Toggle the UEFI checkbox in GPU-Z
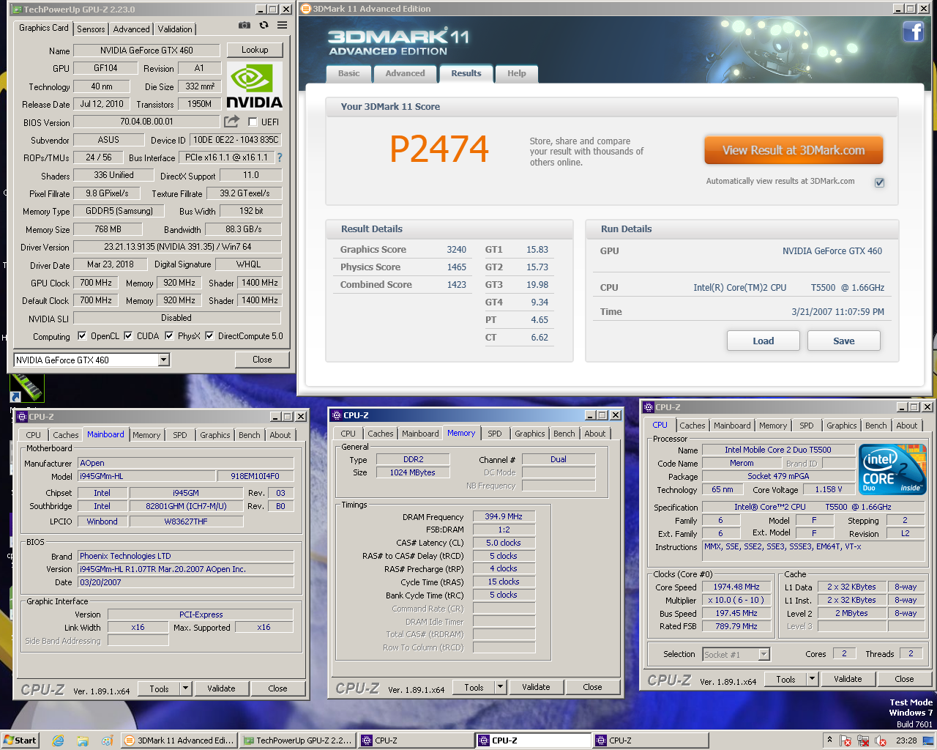The image size is (937, 750). (x=253, y=122)
